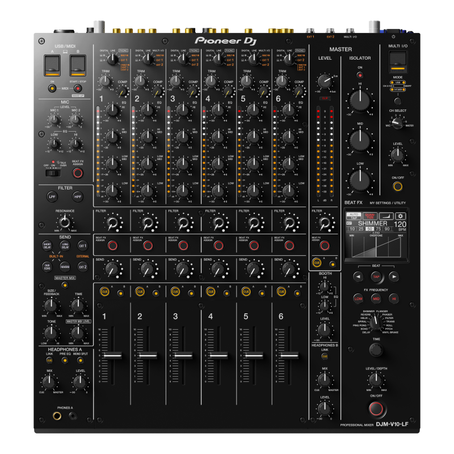Click channel 6 input selector knob
The height and width of the screenshot is (454, 454).
289,59
